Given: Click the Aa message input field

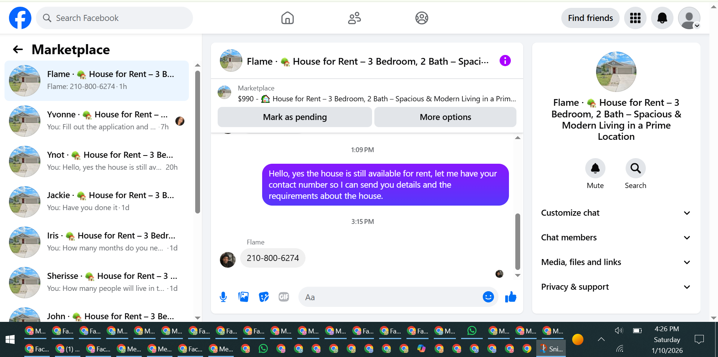Looking at the screenshot, I should (391, 297).
